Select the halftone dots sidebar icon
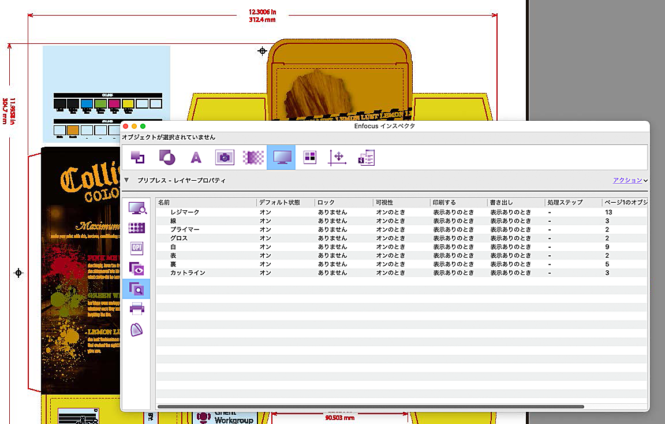 tap(137, 228)
